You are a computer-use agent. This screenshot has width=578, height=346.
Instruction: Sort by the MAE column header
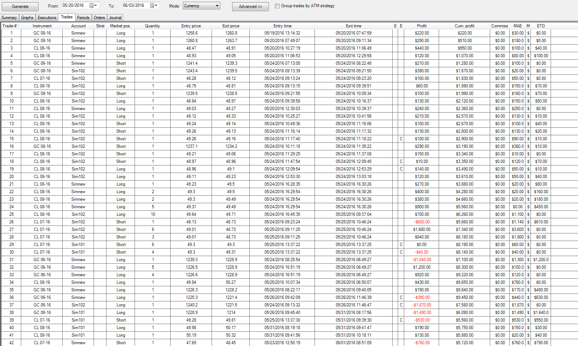[x=518, y=26]
